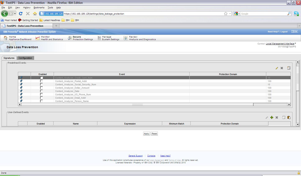
Task: Click the Apply button
Action: [146, 134]
